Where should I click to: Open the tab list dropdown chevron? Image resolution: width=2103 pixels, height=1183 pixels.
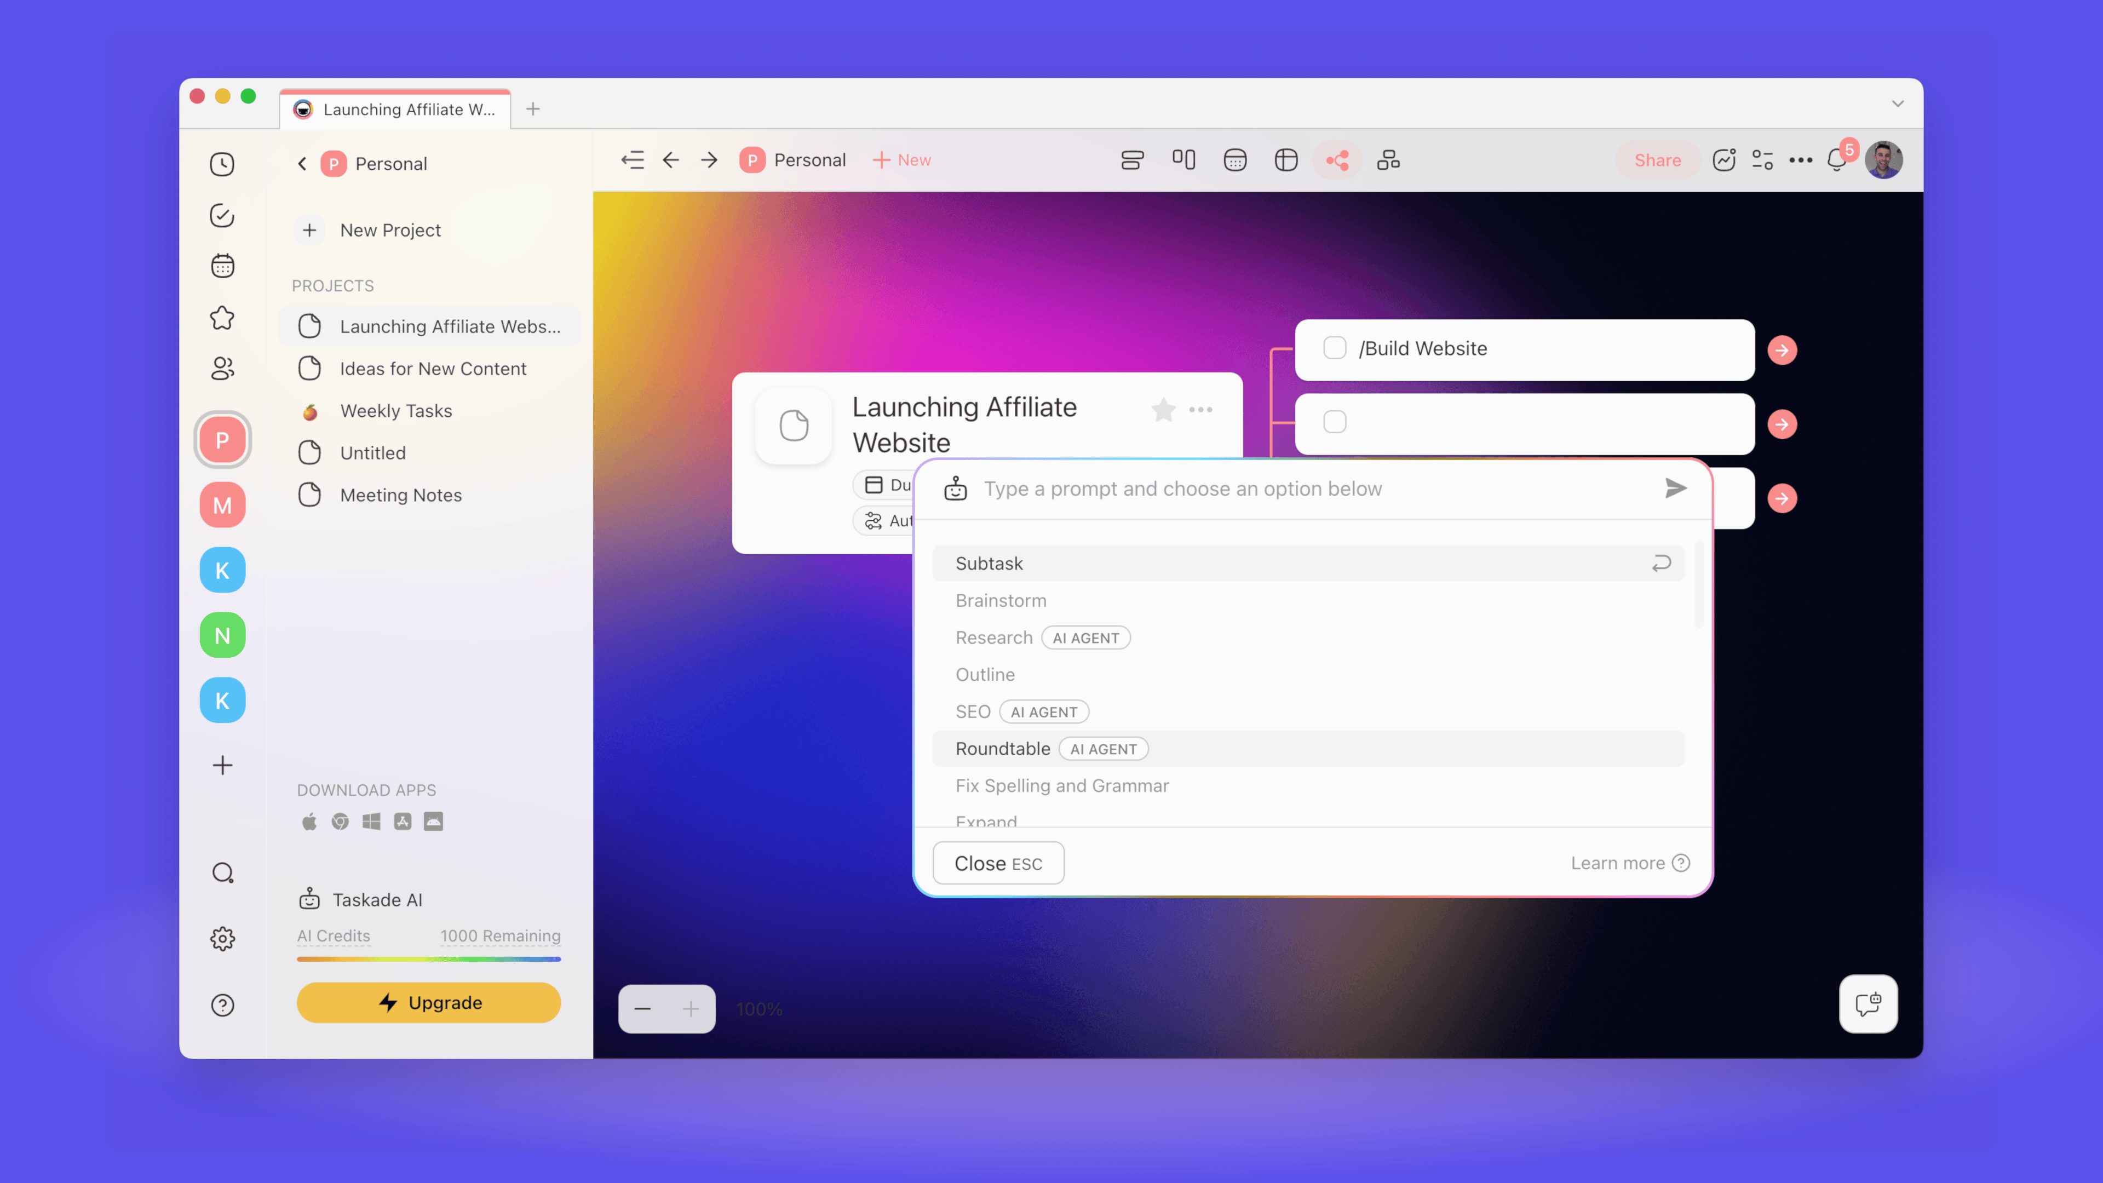(x=1897, y=104)
